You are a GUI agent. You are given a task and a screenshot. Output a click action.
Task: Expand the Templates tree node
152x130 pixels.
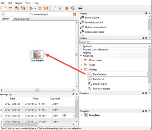pyautogui.click(x=81, y=115)
